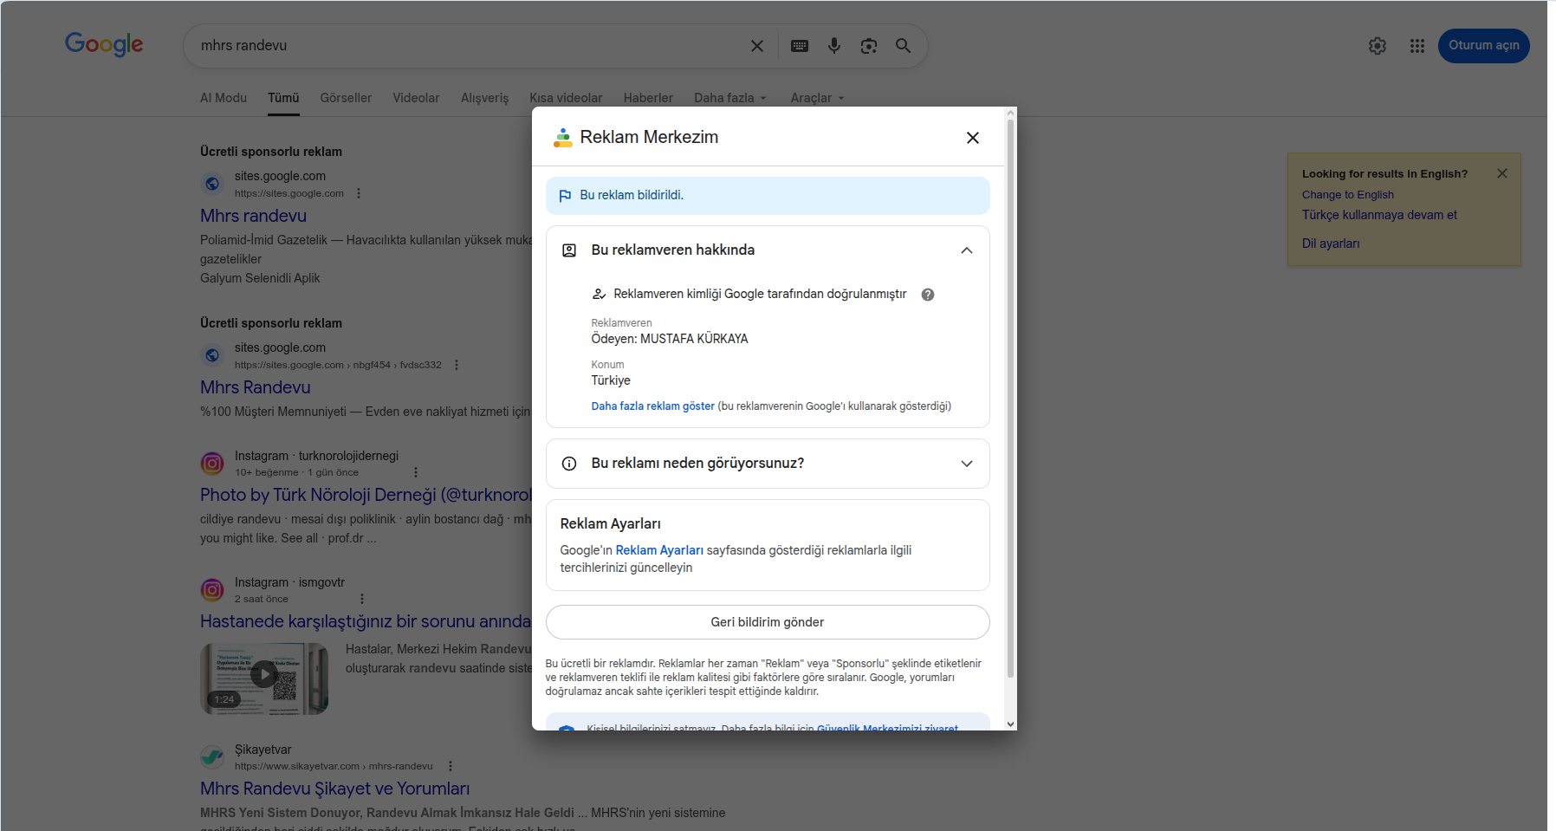Click the 'Türkiye' location value
This screenshot has height=831, width=1556.
[x=611, y=380]
